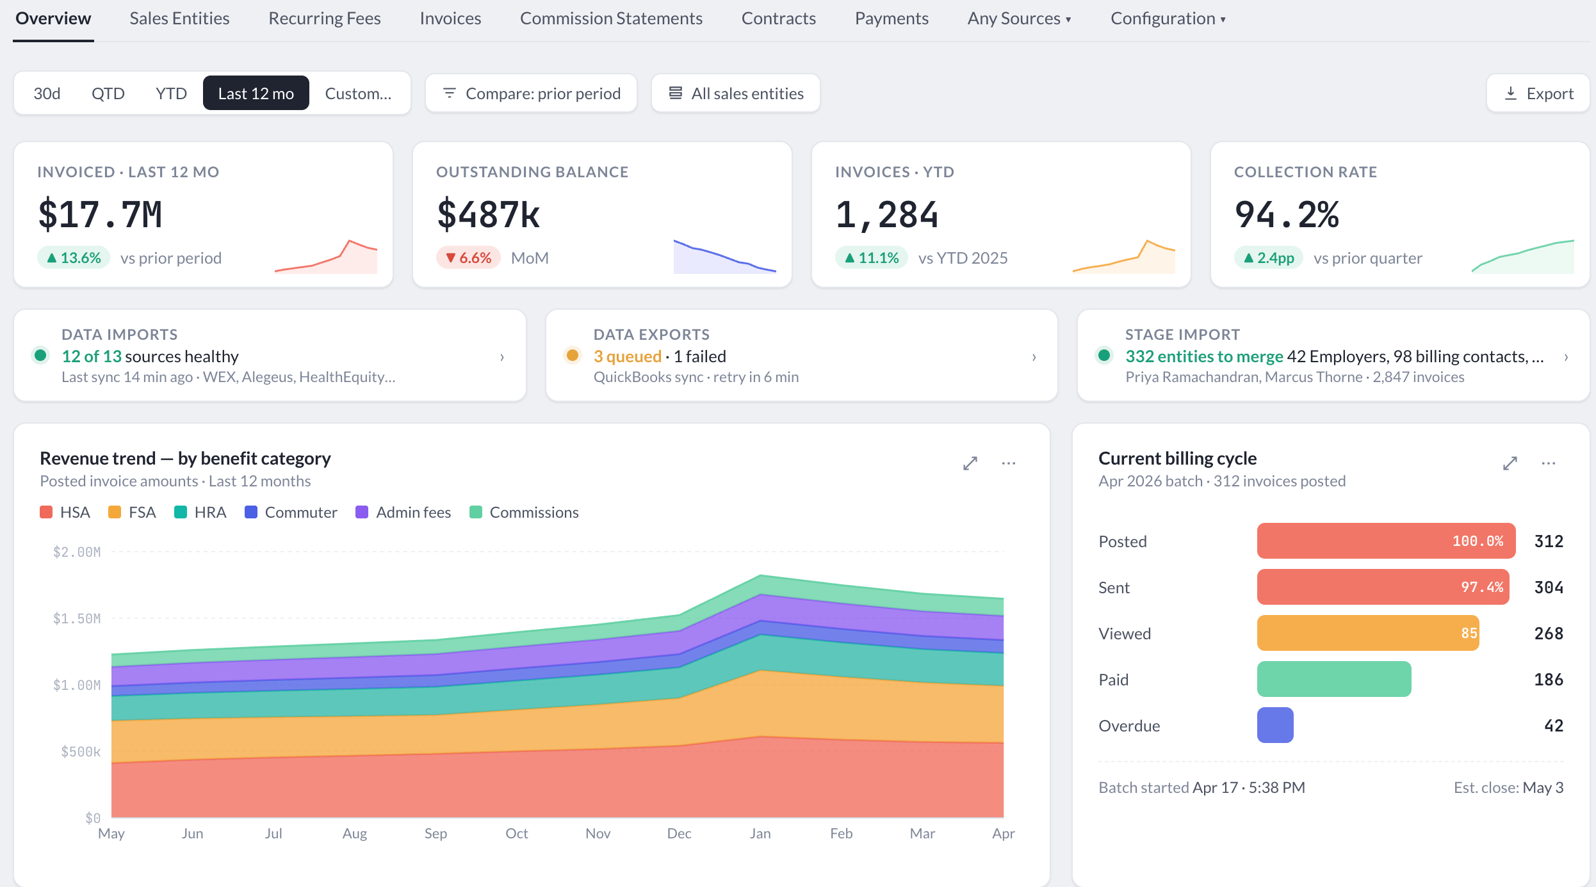This screenshot has width=1596, height=887.
Task: Click the 94.2% collection rate value
Action: click(1287, 214)
